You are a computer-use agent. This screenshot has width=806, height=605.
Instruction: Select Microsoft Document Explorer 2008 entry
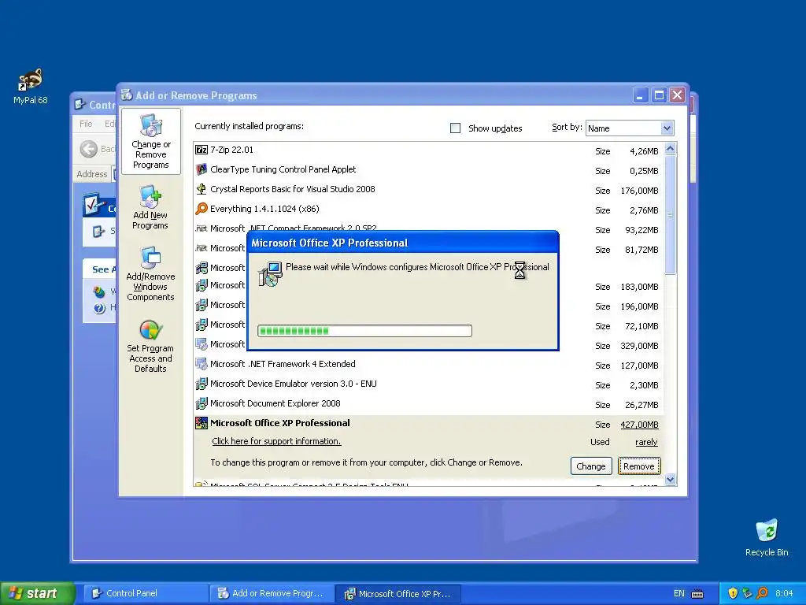click(429, 403)
